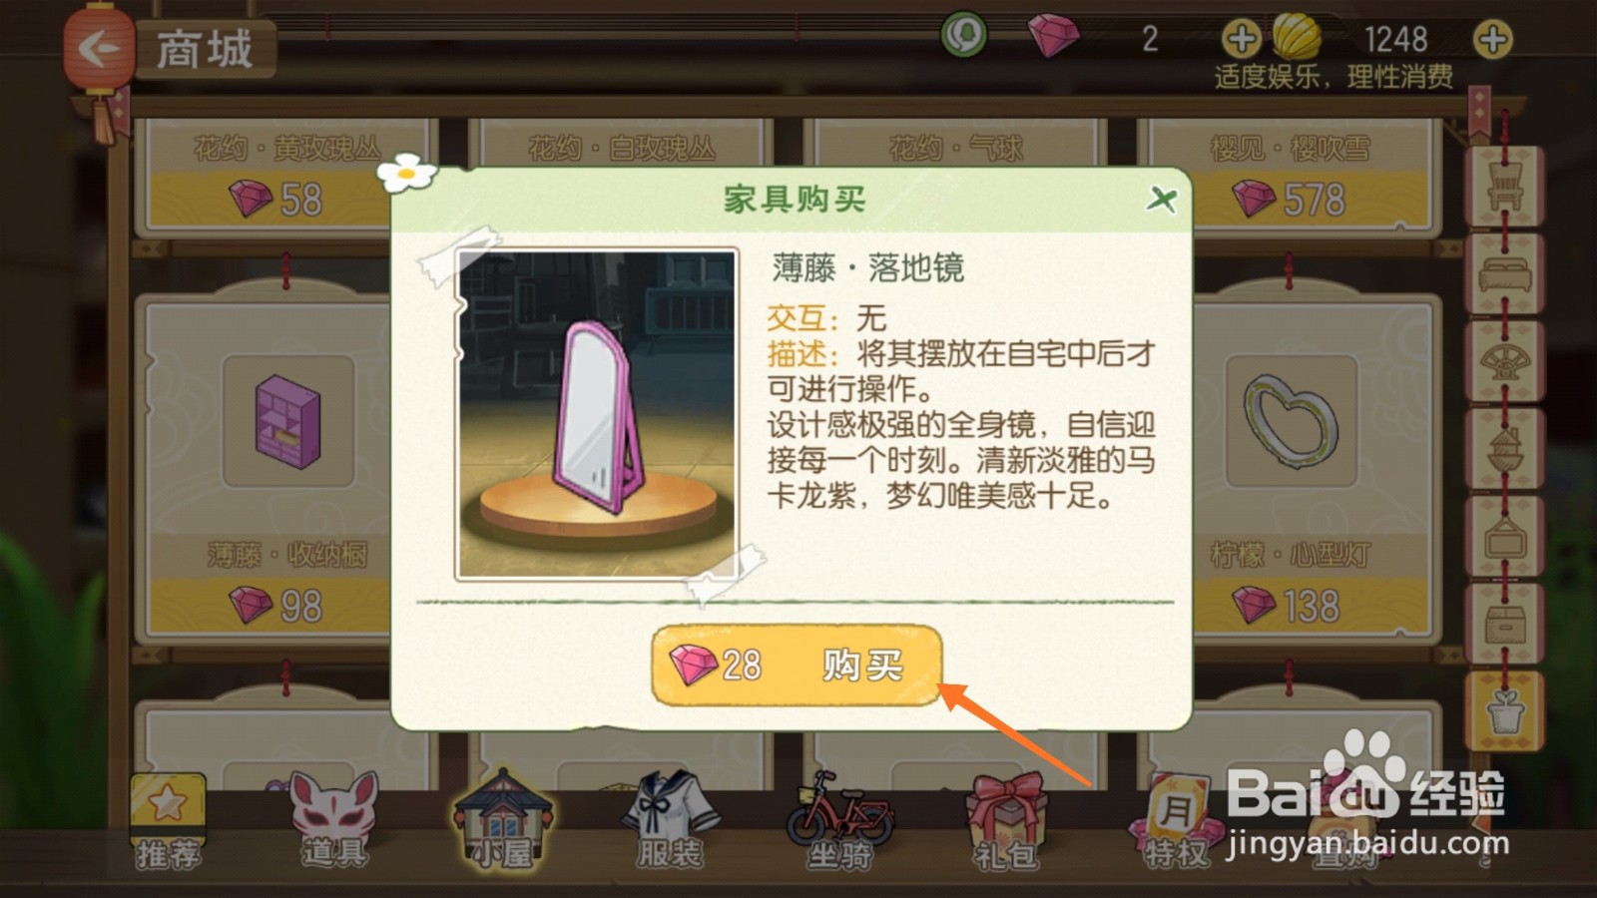Click the 购买 button for 28 gems
The height and width of the screenshot is (898, 1597).
[796, 665]
